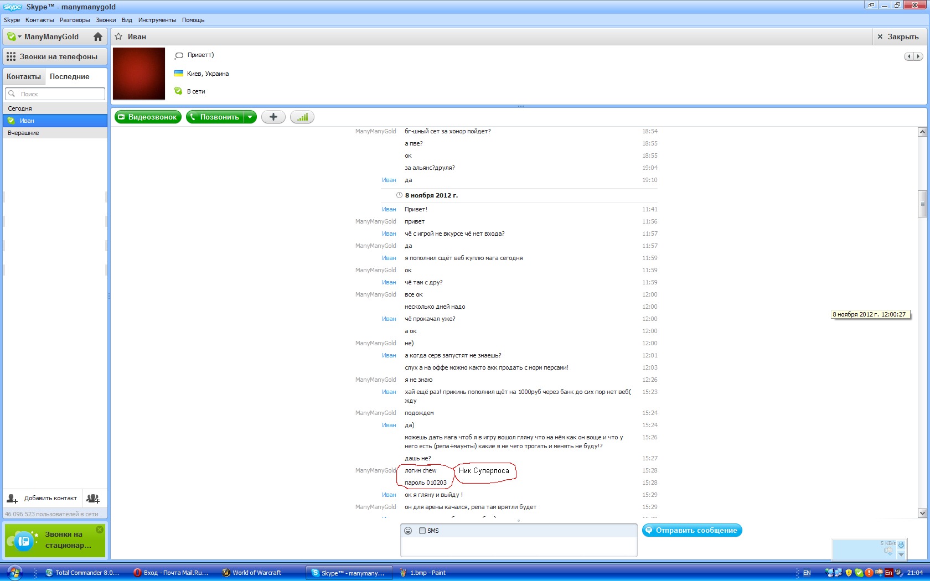This screenshot has height=581, width=930.
Task: Expand the Вчерашние contacts group
Action: pyautogui.click(x=23, y=133)
